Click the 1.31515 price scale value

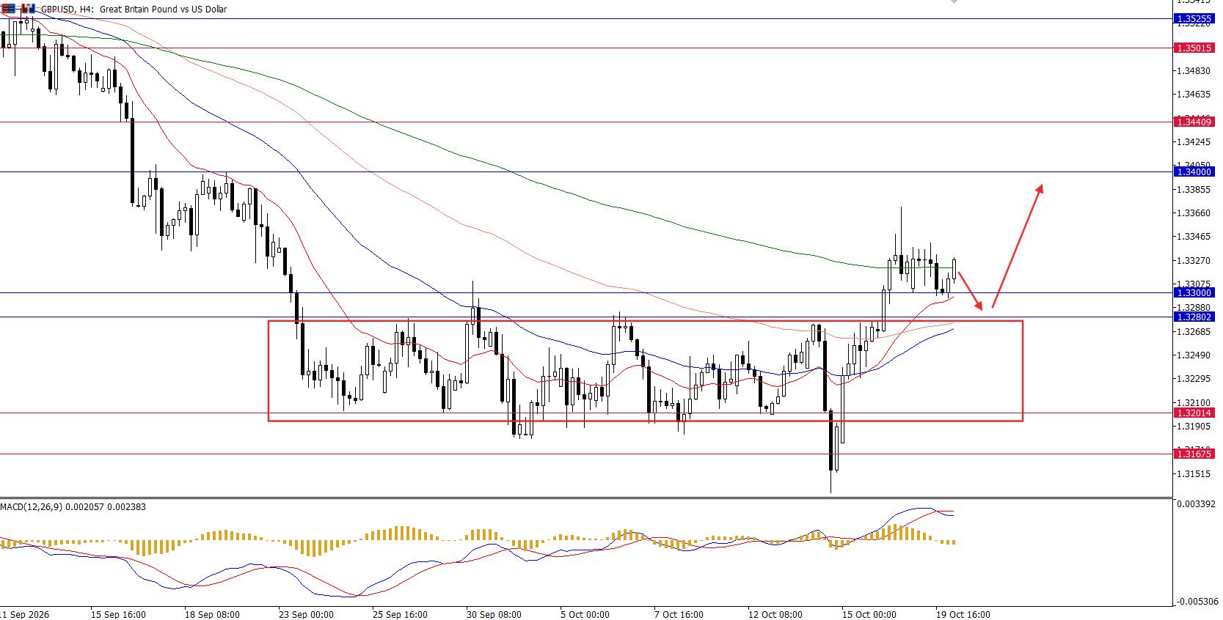pos(1193,474)
